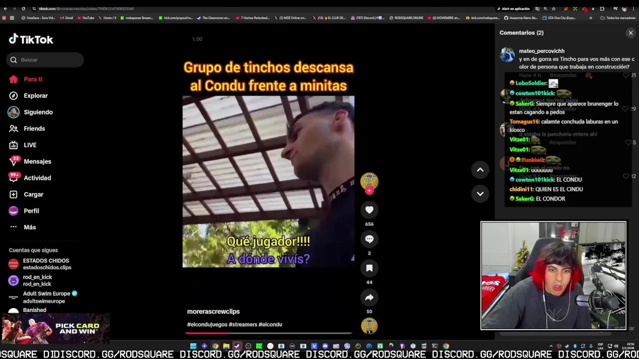Open Todos los marcadores folder
The image size is (639, 359).
pyautogui.click(x=618, y=18)
